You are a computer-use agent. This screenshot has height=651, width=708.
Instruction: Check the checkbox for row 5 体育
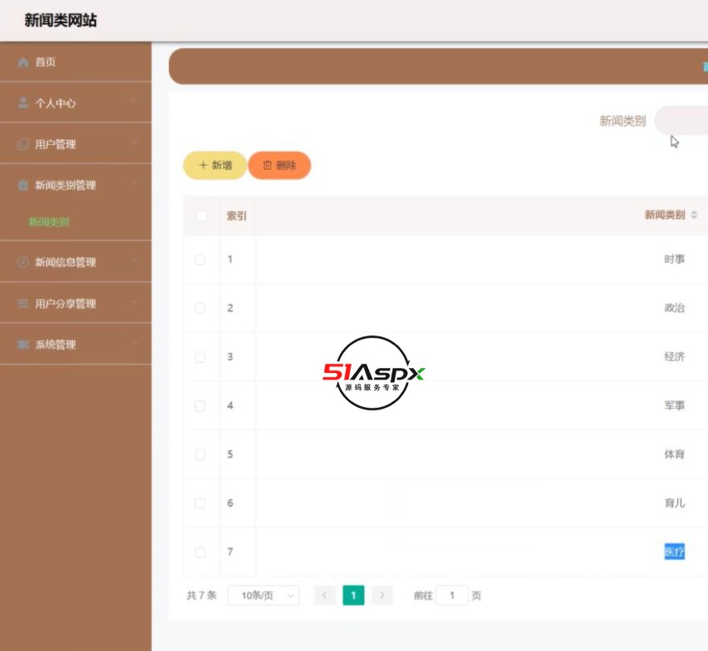point(198,455)
